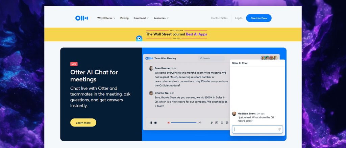Send the chat message with paper plane icon
This screenshot has width=346, height=148.
click(279, 129)
